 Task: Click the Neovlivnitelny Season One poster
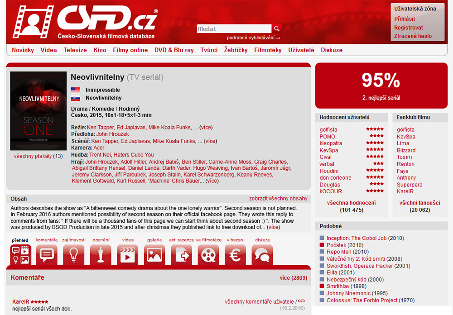coord(39,111)
